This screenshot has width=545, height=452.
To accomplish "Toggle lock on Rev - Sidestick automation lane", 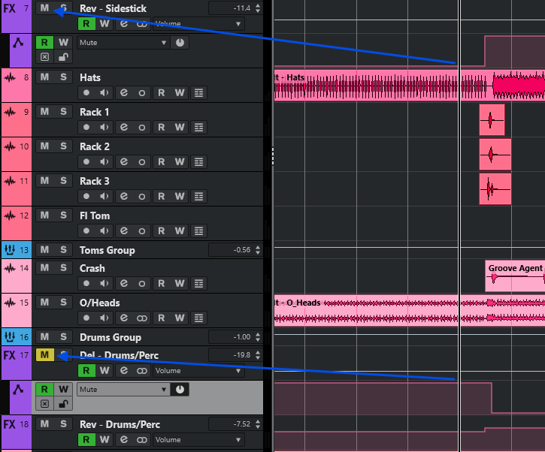I will pos(63,57).
